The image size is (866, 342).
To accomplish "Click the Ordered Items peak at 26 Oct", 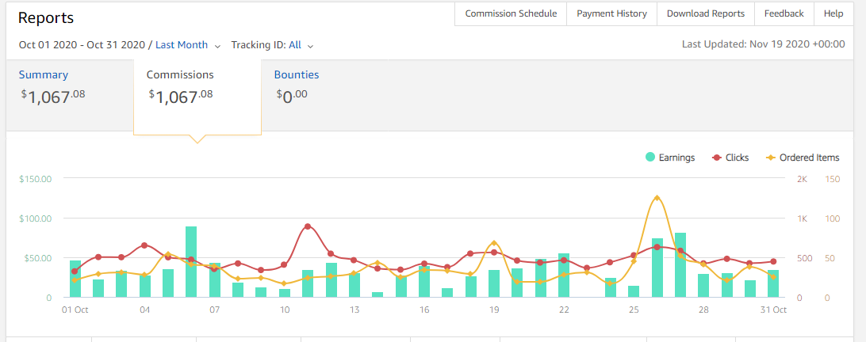I will tap(657, 198).
